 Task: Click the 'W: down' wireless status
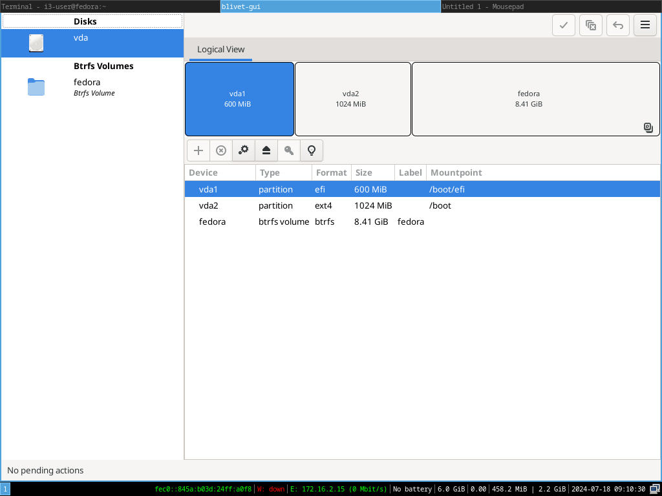click(271, 490)
